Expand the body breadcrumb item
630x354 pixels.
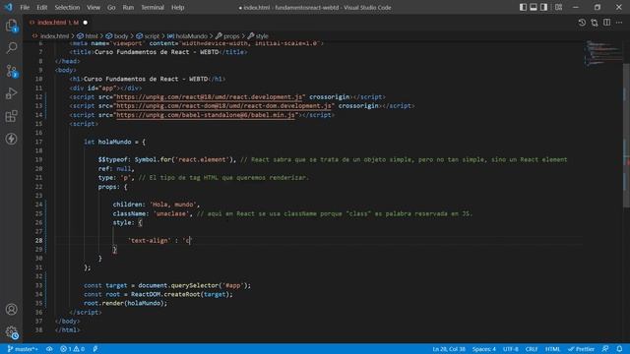coord(117,36)
